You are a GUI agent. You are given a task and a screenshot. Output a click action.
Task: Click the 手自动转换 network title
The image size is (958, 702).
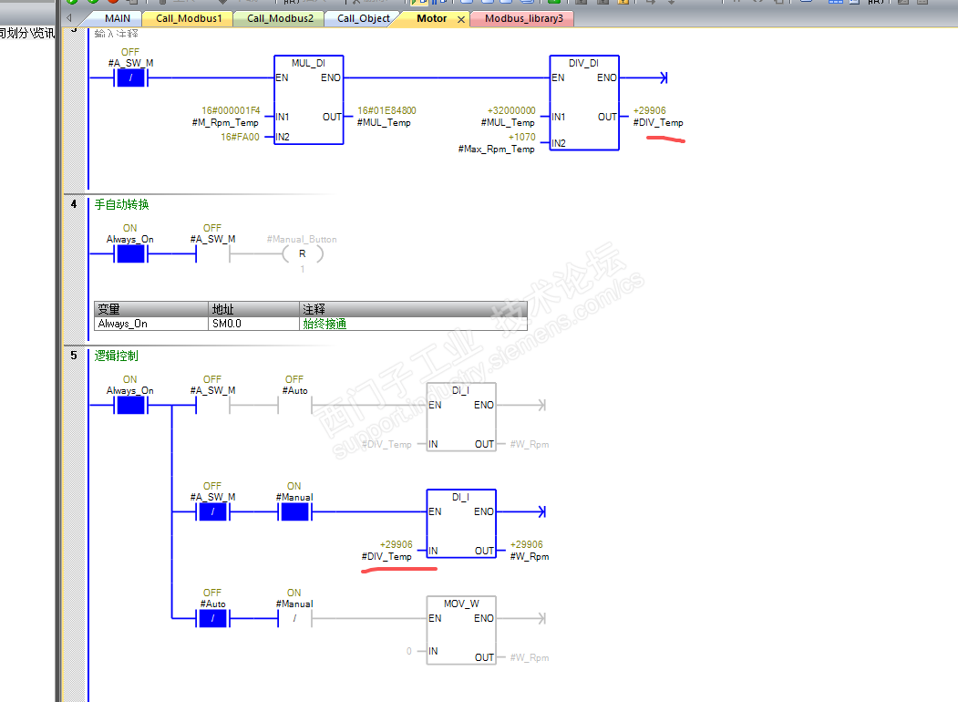click(121, 204)
